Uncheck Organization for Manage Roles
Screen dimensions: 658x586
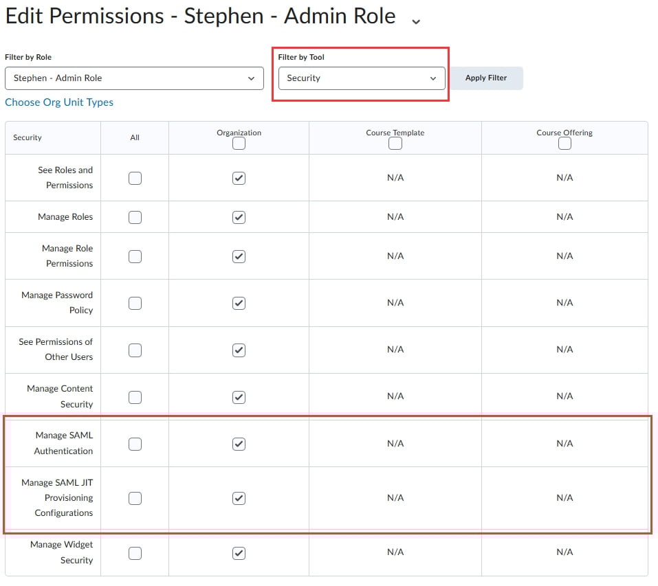[x=239, y=217]
